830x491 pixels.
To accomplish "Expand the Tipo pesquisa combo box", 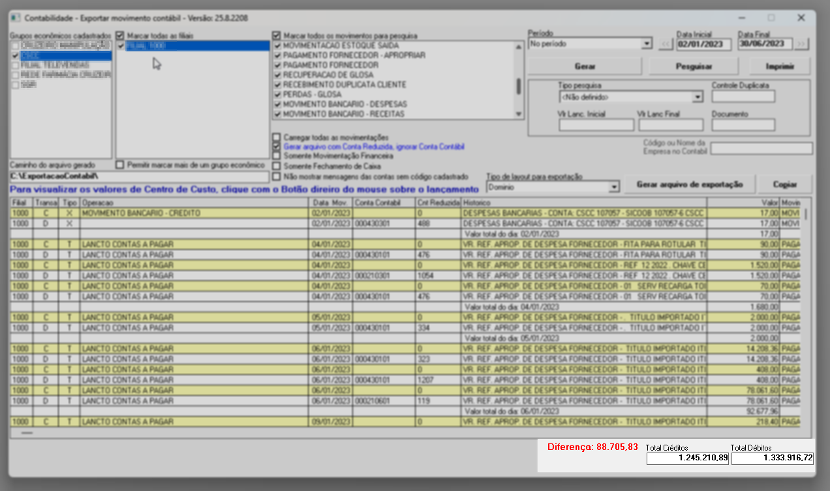I will 697,97.
